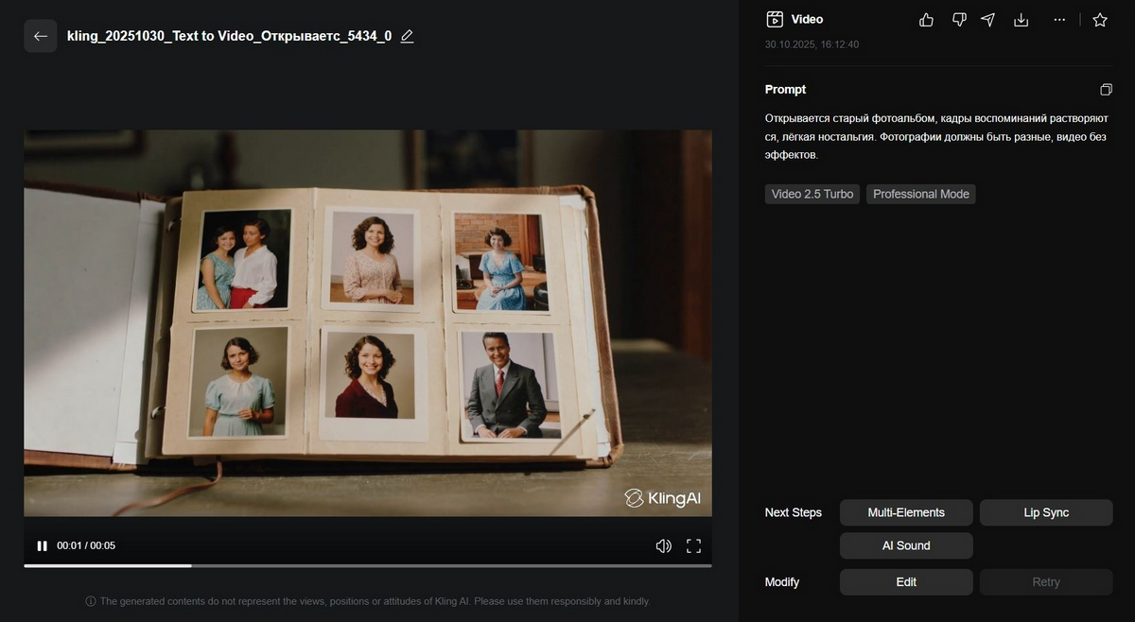This screenshot has height=622, width=1135.
Task: Click the Prompt heading
Action: click(x=785, y=90)
